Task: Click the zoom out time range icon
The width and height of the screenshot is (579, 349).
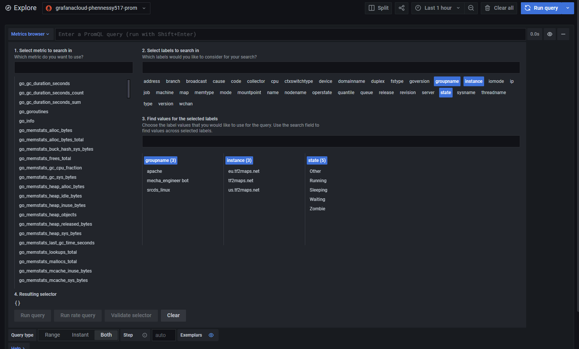Action: coord(471,8)
